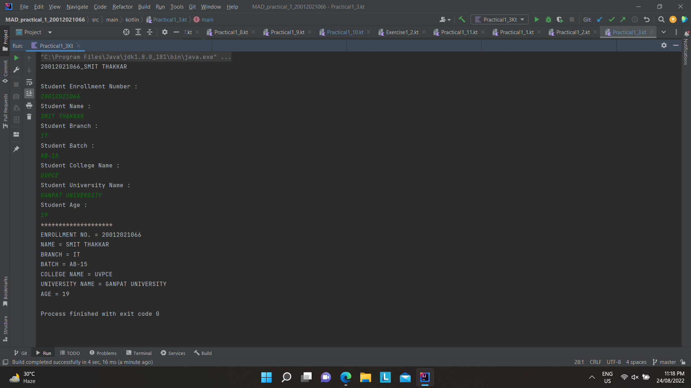This screenshot has height=388, width=691.
Task: Toggle soft-wrap in console
Action: [29, 82]
